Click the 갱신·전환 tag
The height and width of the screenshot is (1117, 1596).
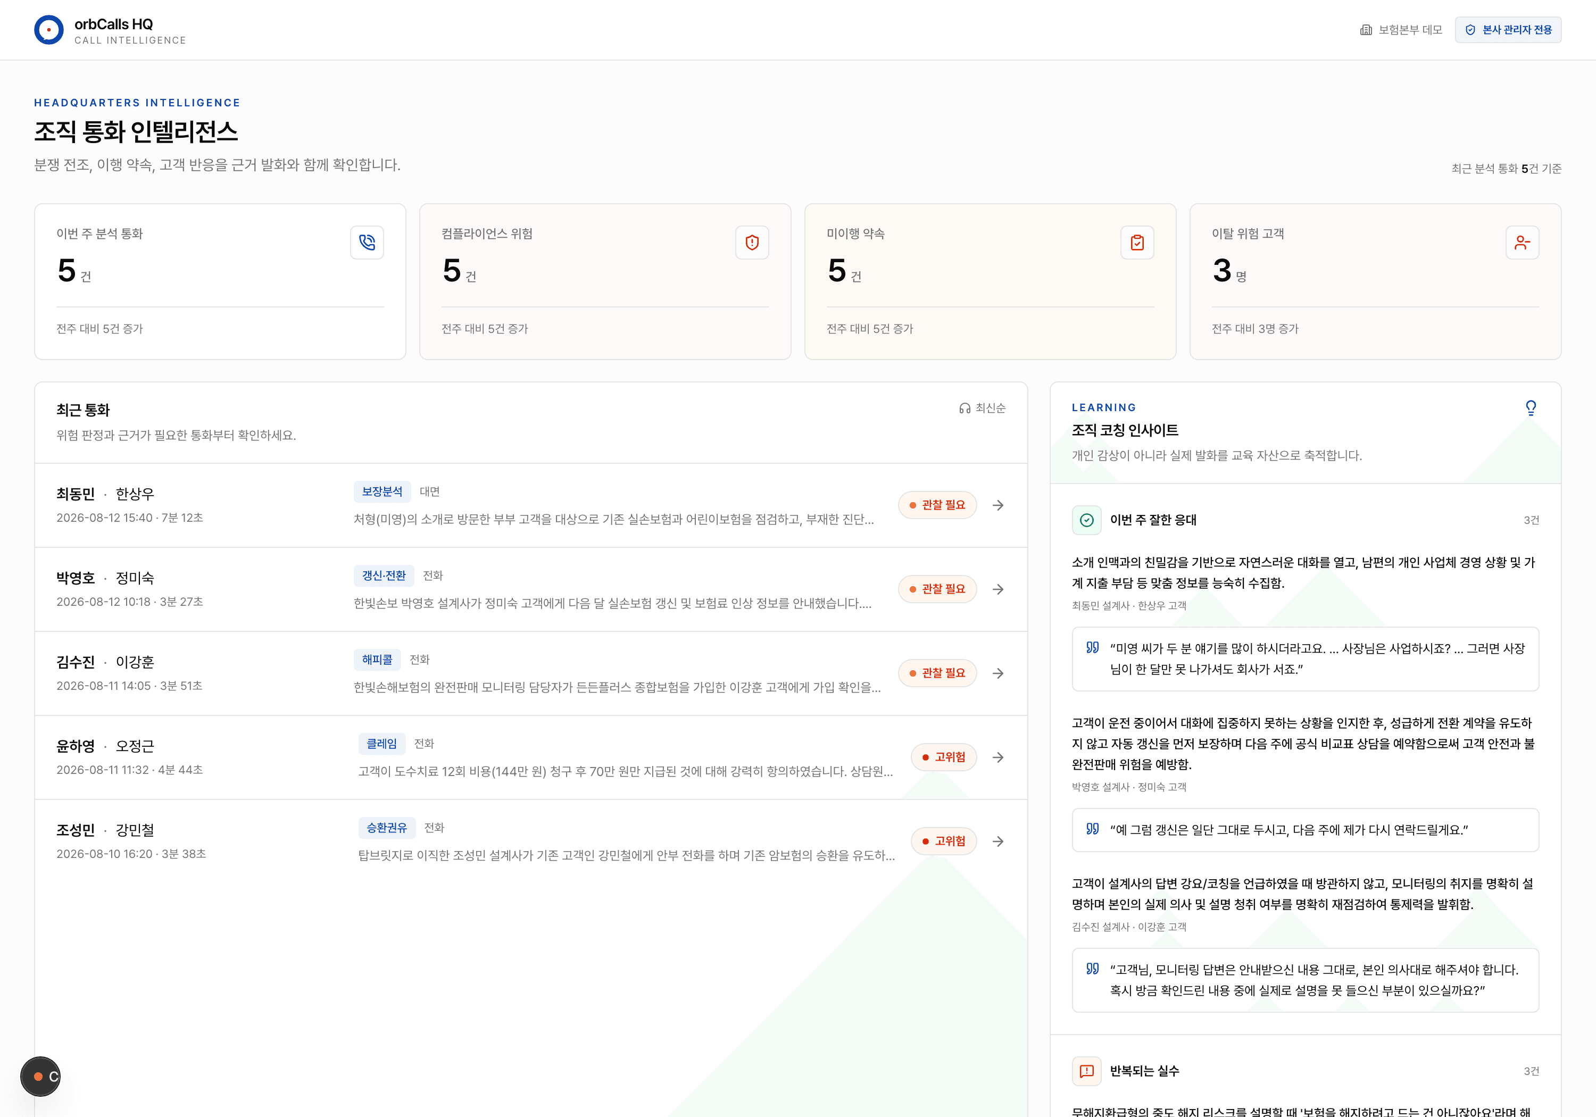(x=384, y=576)
